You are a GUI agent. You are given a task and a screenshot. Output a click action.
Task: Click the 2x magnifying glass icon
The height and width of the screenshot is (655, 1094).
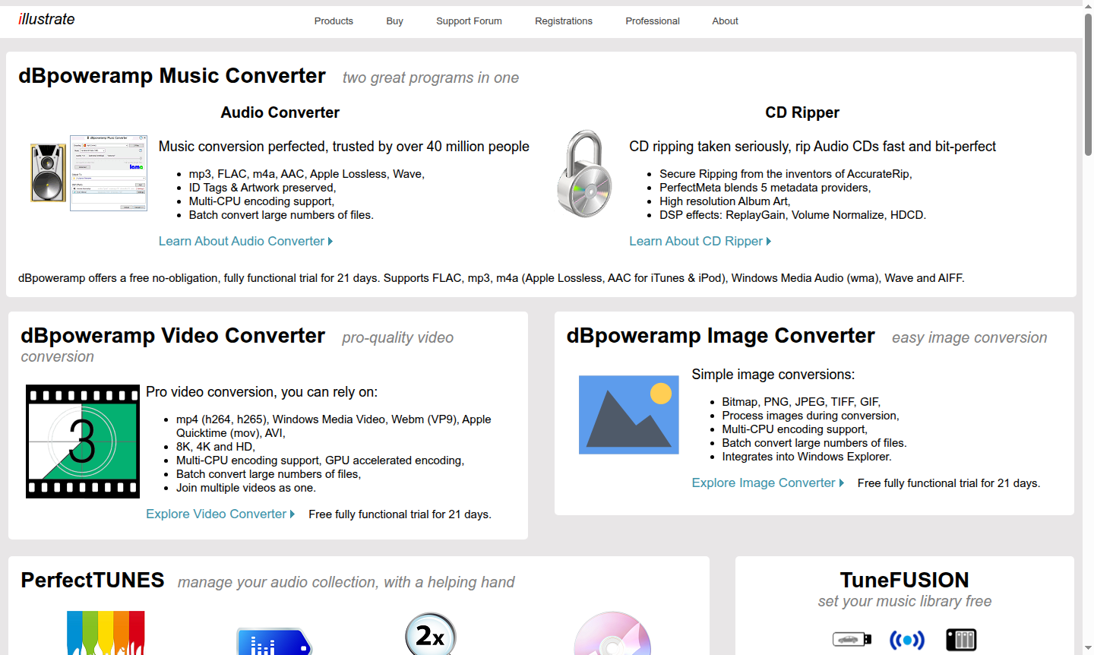431,634
